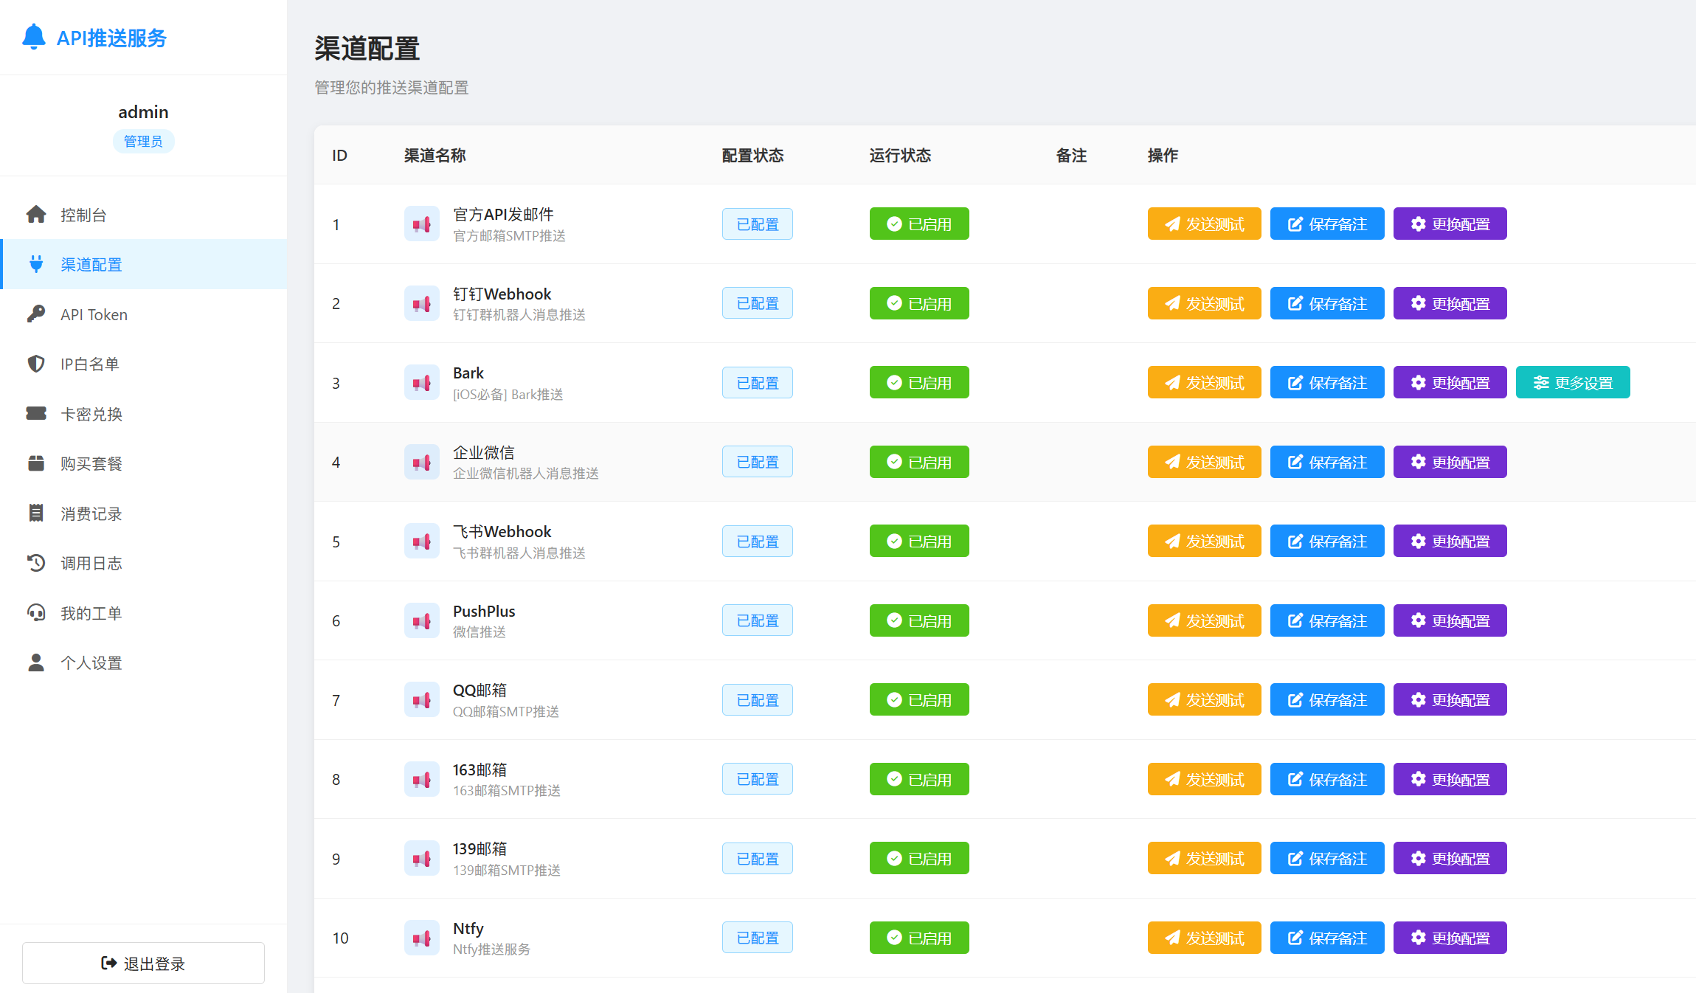This screenshot has width=1696, height=993.
Task: Click the key icon for API Token
Action: point(36,314)
